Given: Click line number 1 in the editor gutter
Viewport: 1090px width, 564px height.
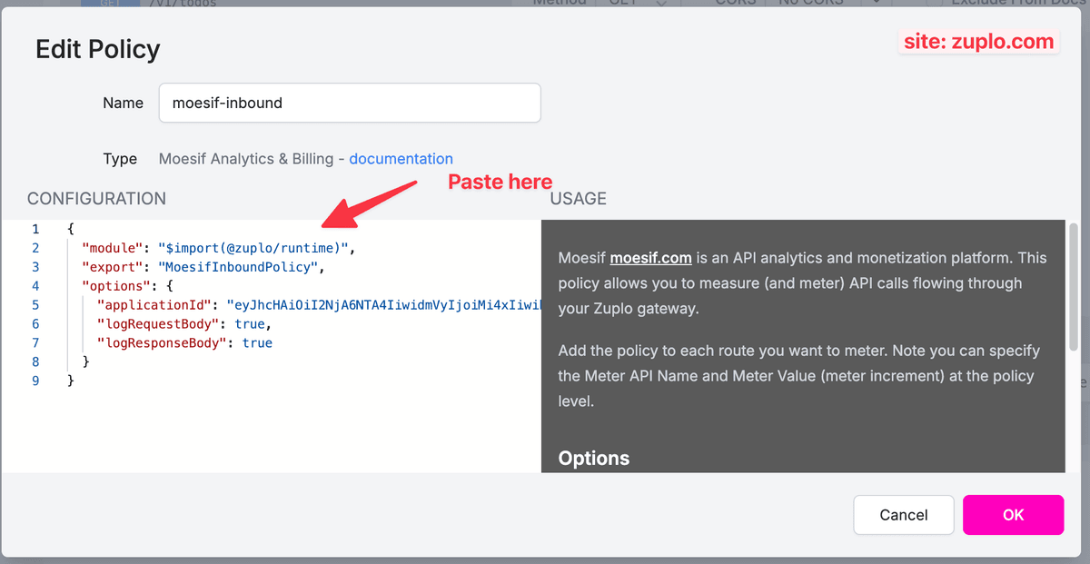Looking at the screenshot, I should coord(35,229).
